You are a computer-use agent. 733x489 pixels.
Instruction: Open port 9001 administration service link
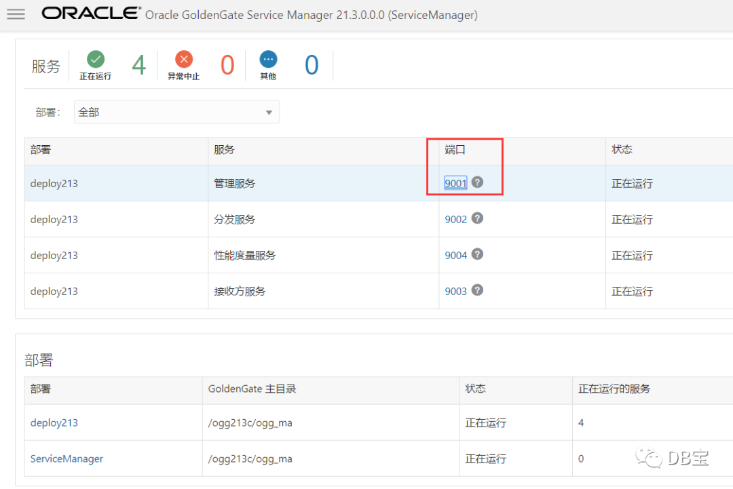456,183
